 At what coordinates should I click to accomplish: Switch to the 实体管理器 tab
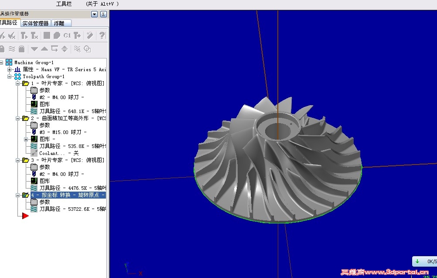[x=36, y=24]
